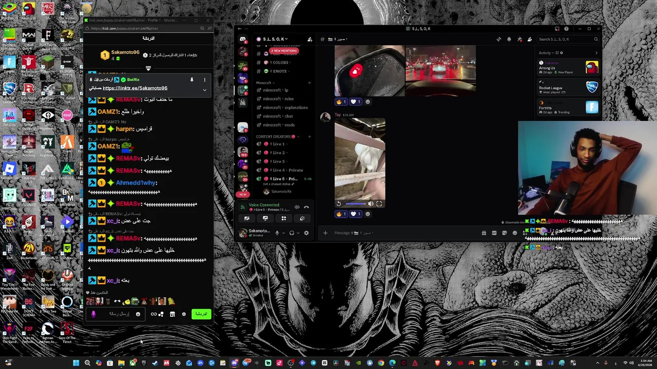Open the linktr.ee/Sakamoto96 link in Kick chat

[135, 88]
